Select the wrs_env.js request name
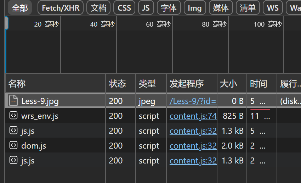 40,116
